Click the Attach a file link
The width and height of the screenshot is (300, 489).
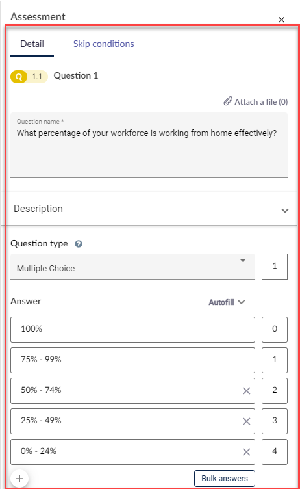tap(261, 102)
